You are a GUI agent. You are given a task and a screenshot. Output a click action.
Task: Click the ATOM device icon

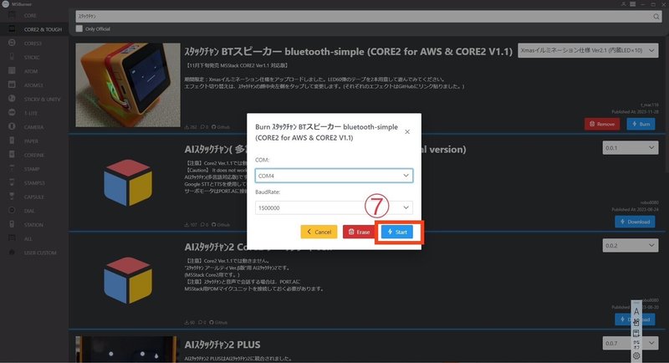point(12,71)
